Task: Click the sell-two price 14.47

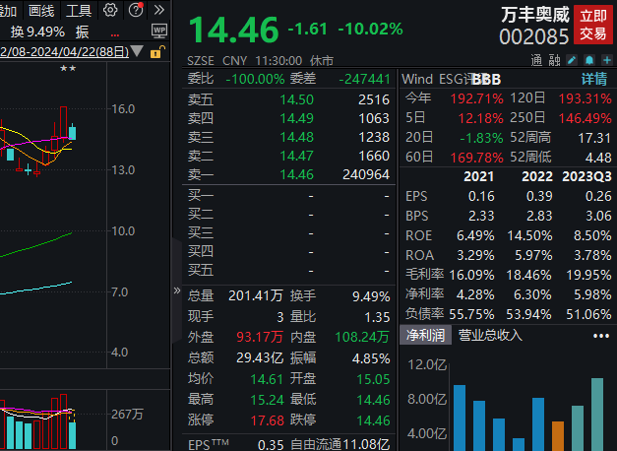Action: click(297, 156)
